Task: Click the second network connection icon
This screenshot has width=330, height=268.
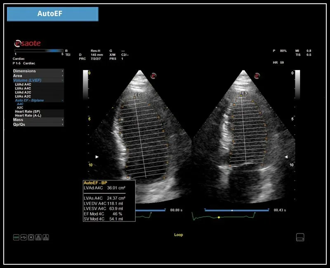Action: [46, 237]
